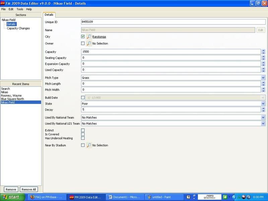Click the FM 2009 app icon in title bar

click(3, 3)
